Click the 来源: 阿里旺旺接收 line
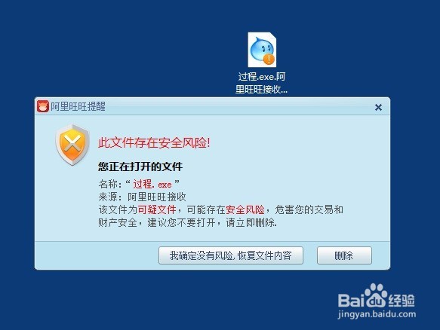 143,197
